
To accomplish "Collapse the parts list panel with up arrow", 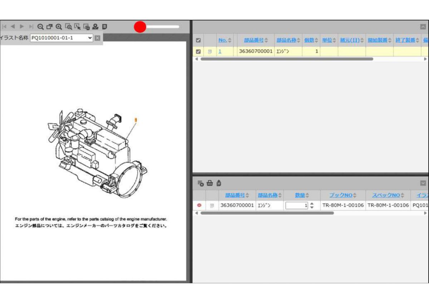I will point(423,27).
